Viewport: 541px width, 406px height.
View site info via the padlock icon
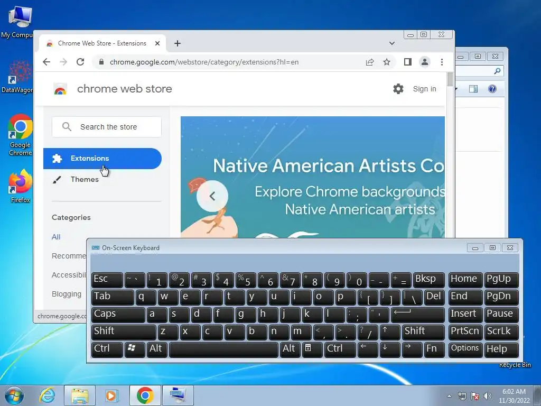point(101,62)
